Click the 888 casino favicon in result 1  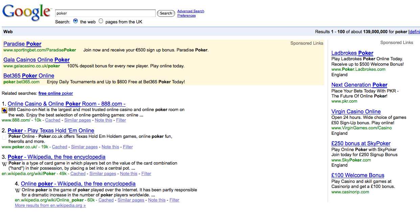pyautogui.click(x=4, y=110)
